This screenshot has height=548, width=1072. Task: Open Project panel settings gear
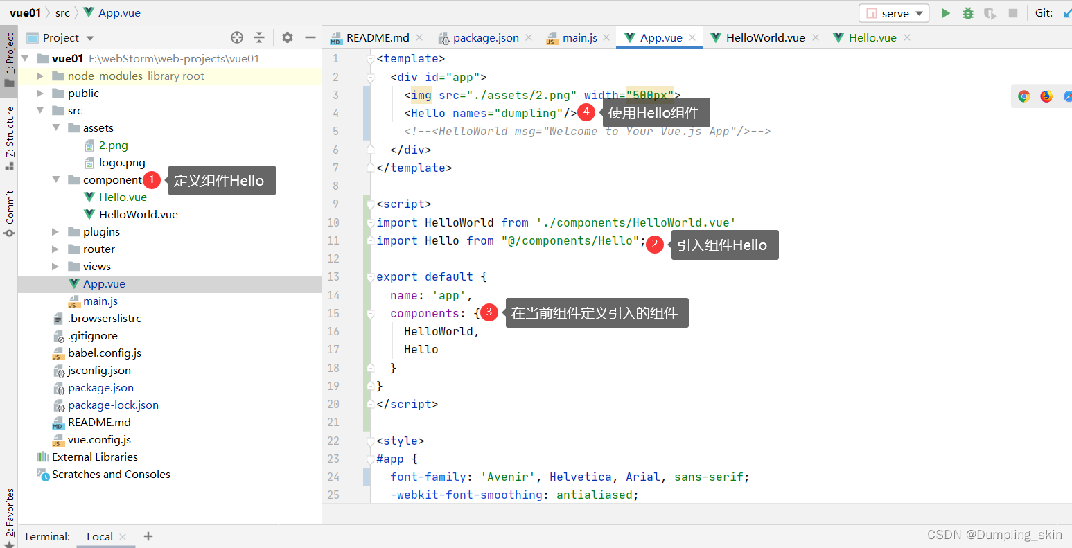tap(288, 37)
